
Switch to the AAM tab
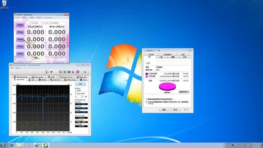coord(51,77)
